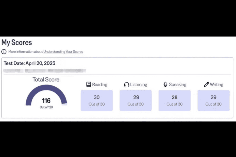Screen dimensions: 236x157
Task: Click the Reading section label
Action: click(100, 85)
